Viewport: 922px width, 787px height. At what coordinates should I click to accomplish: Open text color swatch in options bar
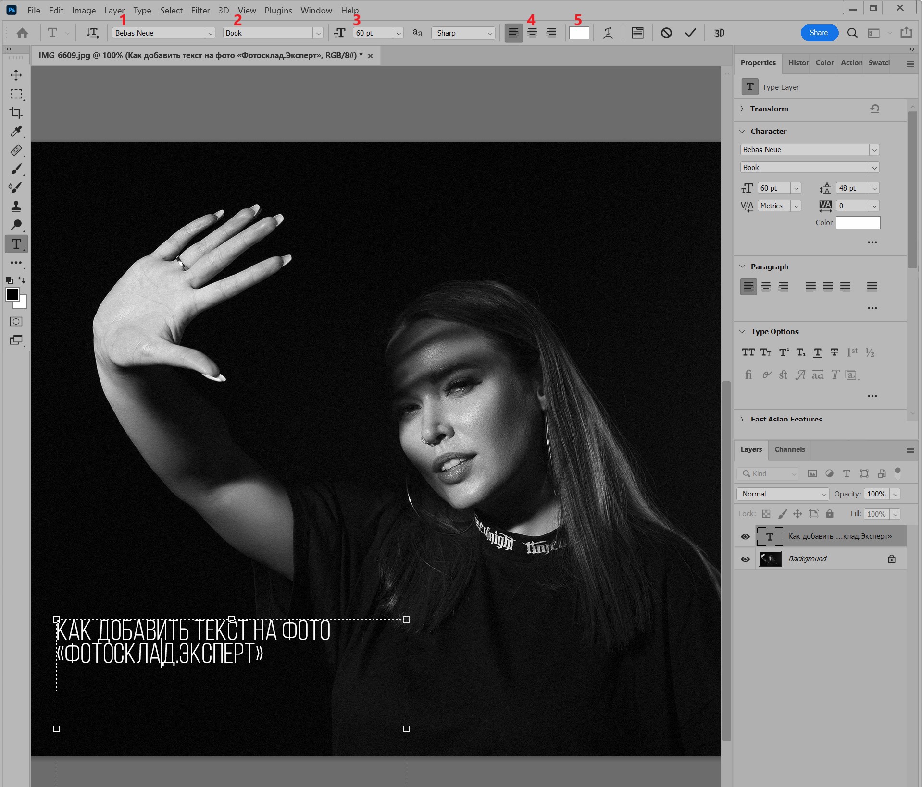(579, 33)
